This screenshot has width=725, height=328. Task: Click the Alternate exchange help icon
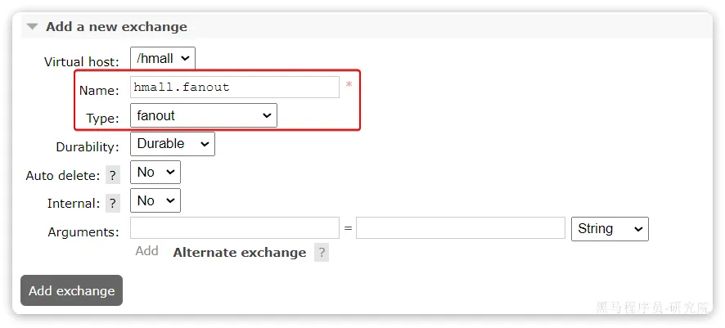coord(322,253)
